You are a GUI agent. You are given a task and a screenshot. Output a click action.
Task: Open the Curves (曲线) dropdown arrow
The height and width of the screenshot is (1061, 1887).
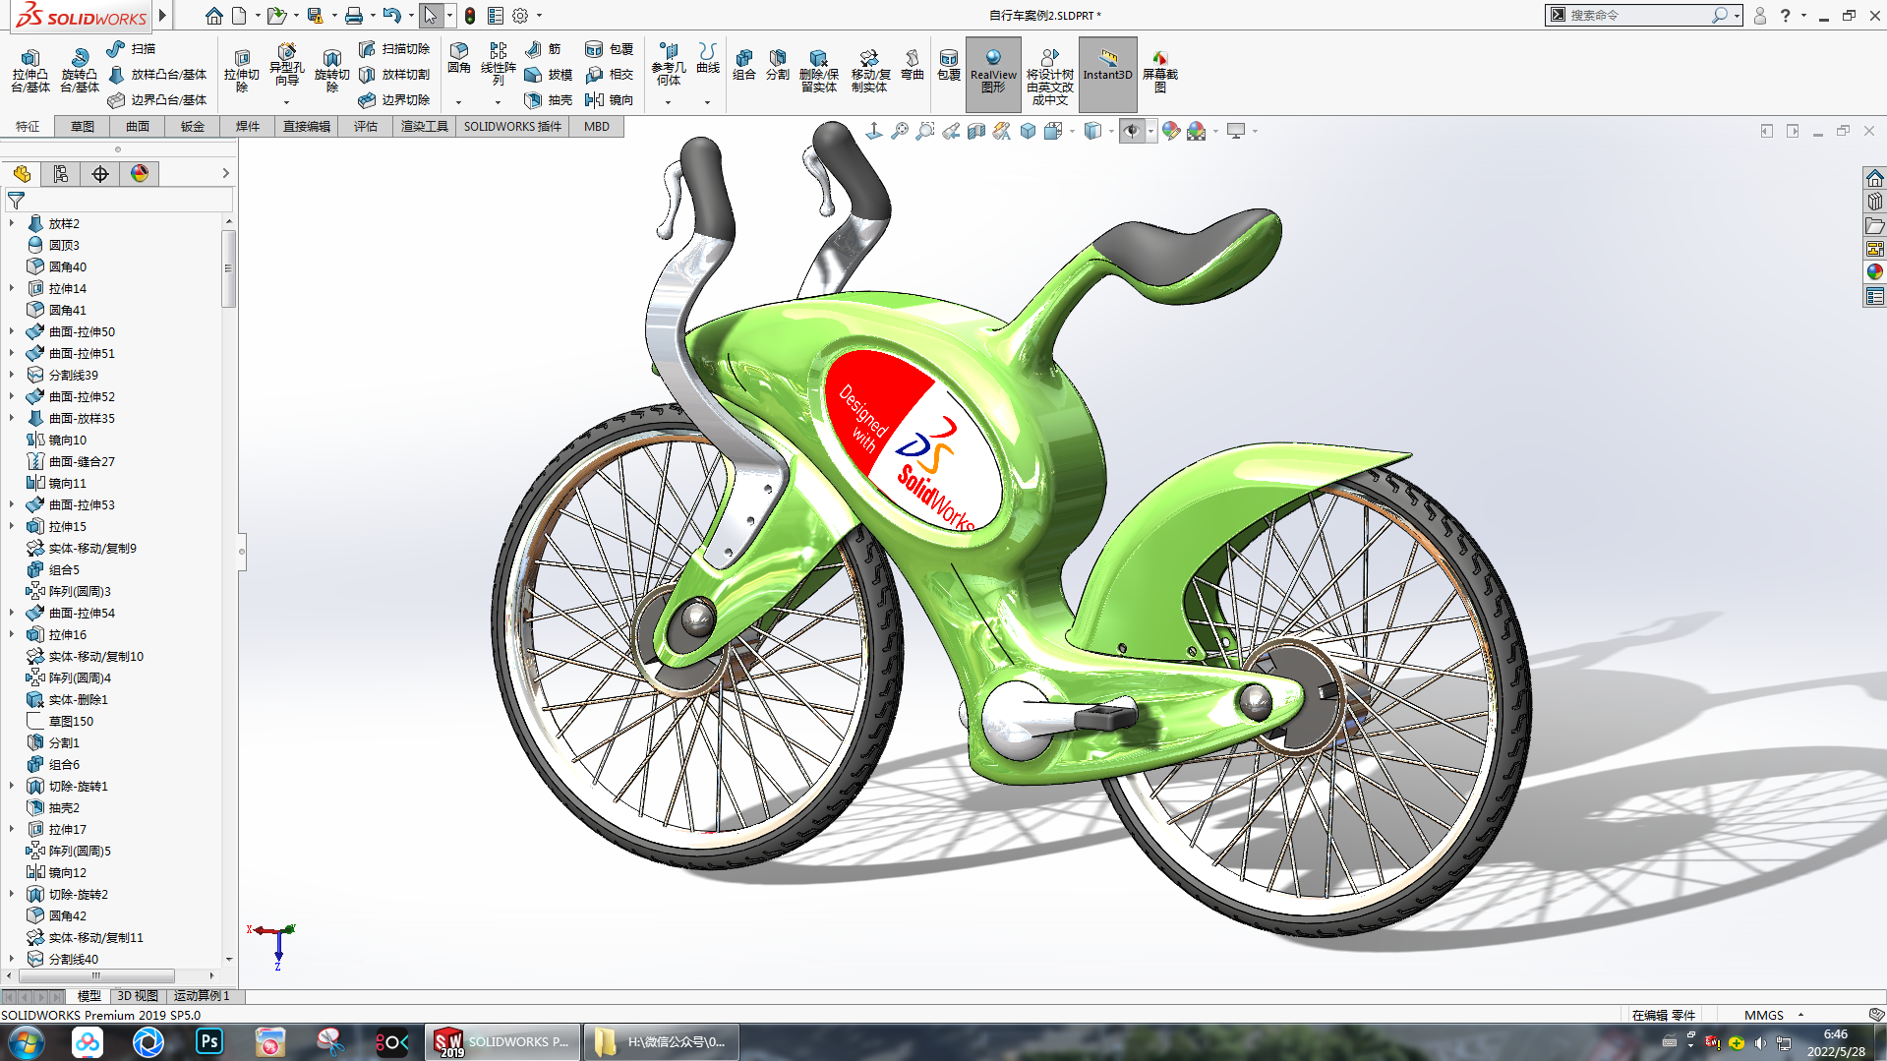(x=707, y=102)
